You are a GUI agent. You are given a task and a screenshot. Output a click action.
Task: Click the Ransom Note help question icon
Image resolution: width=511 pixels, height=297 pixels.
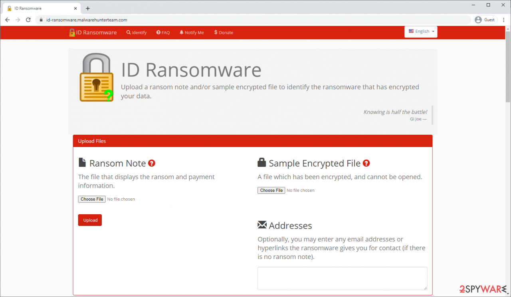pyautogui.click(x=152, y=163)
